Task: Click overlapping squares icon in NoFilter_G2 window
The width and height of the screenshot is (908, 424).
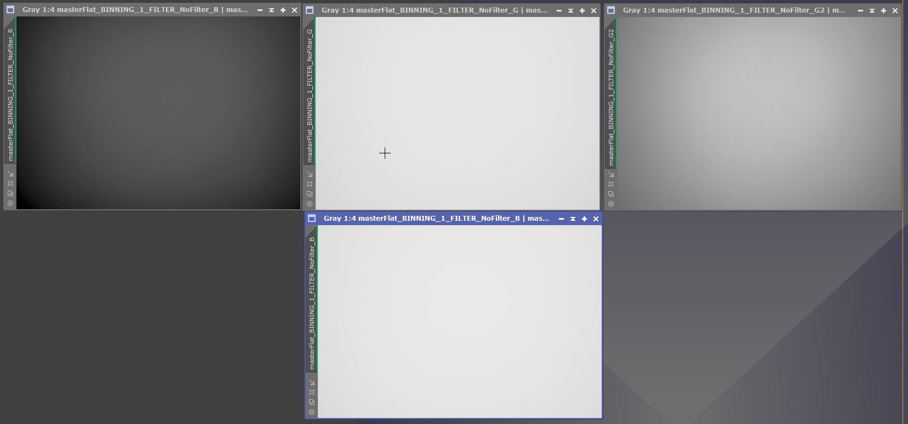Action: coord(611,194)
